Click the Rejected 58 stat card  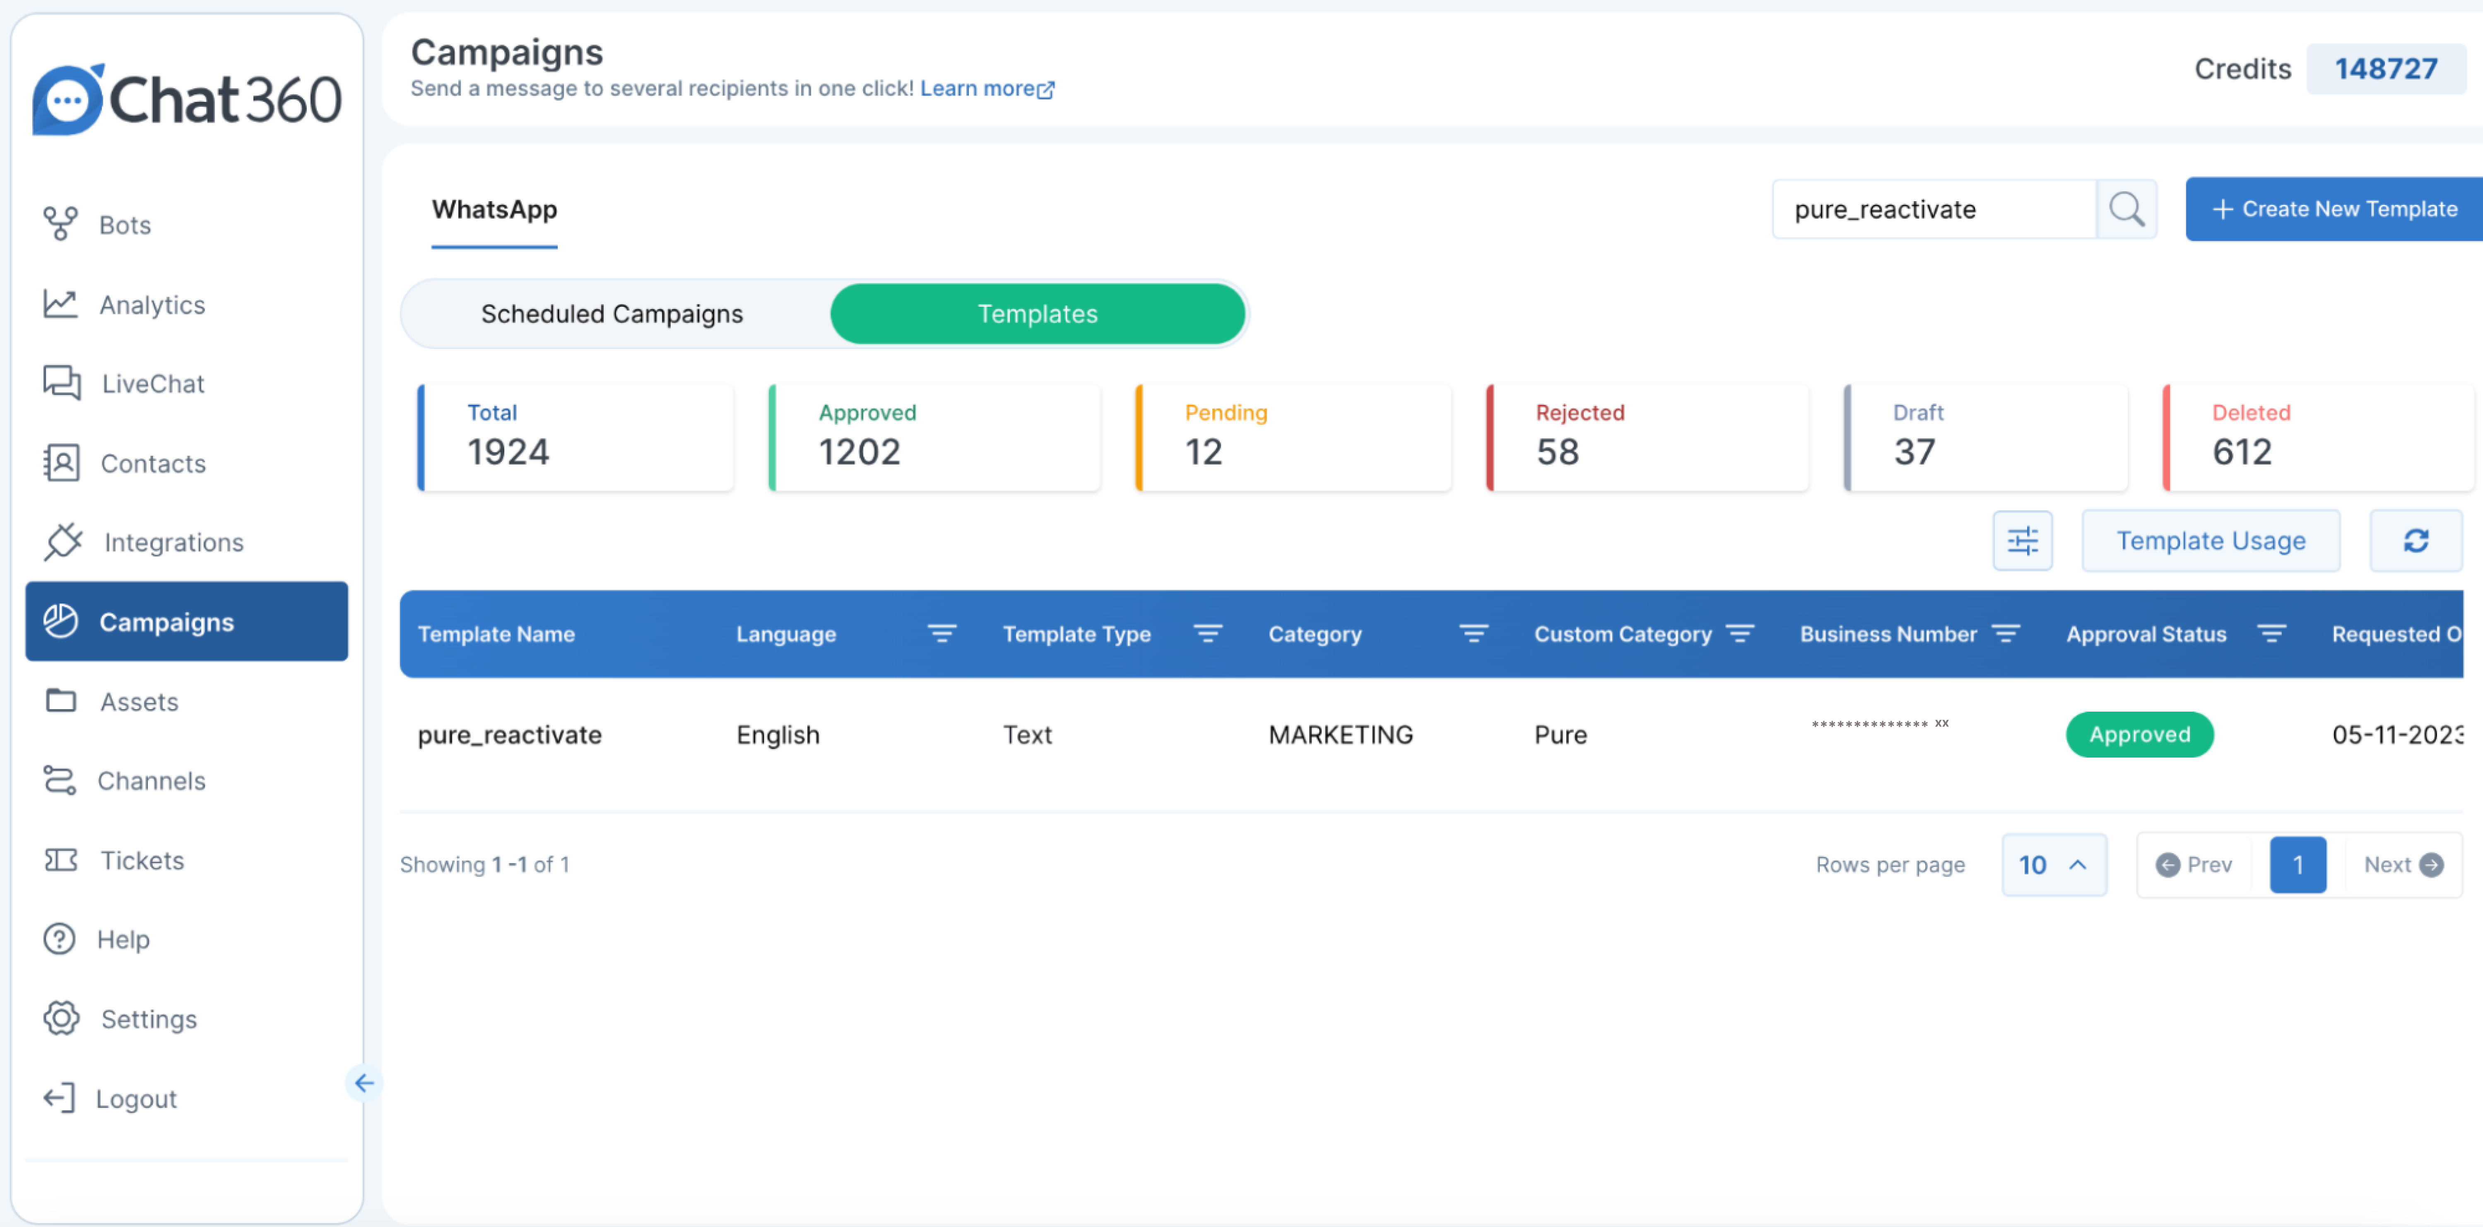click(1647, 438)
